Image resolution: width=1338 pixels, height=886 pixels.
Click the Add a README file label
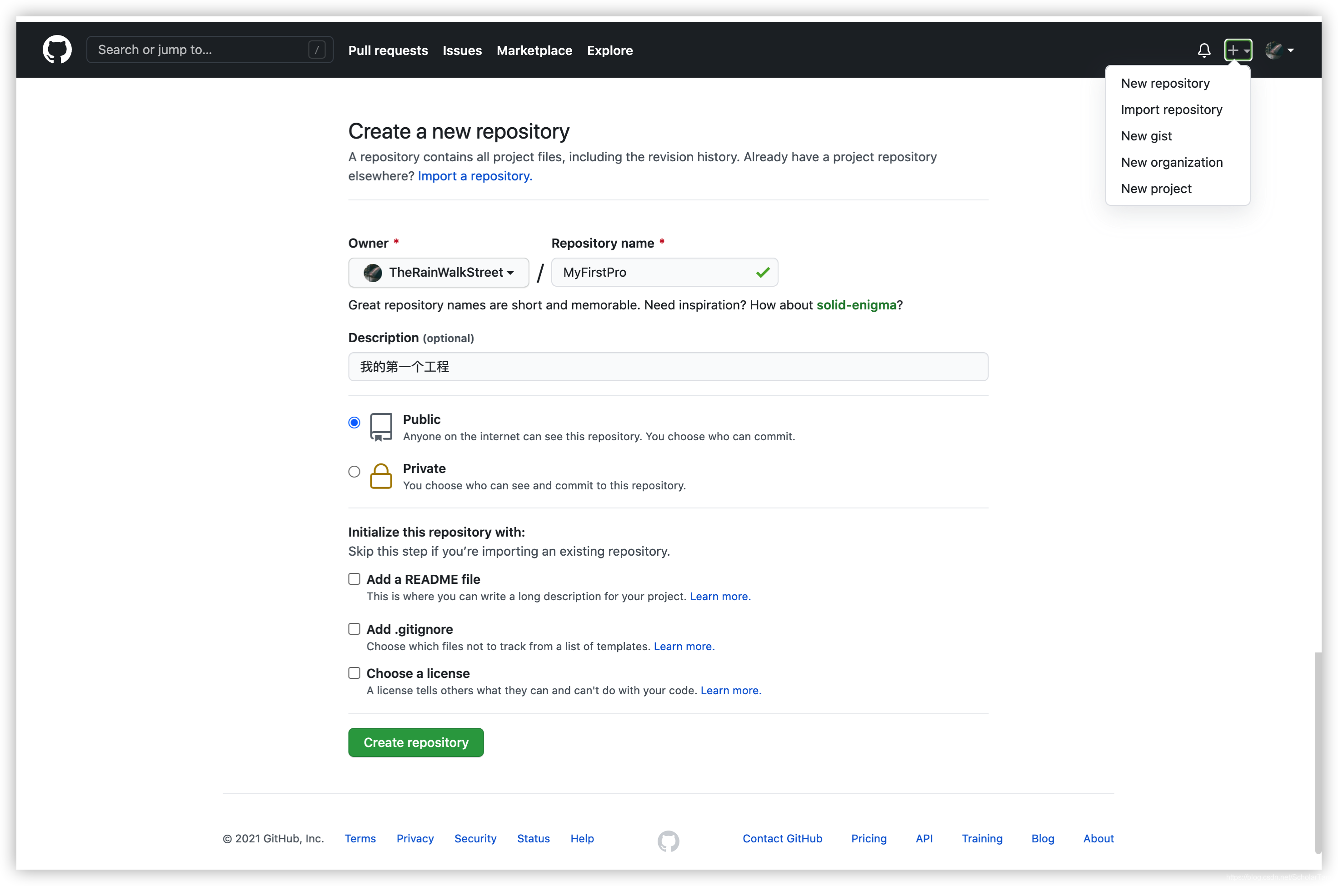pyautogui.click(x=423, y=579)
